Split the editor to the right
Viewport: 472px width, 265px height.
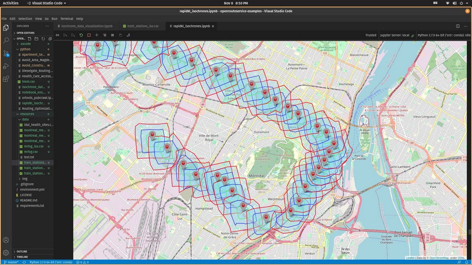click(x=458, y=26)
